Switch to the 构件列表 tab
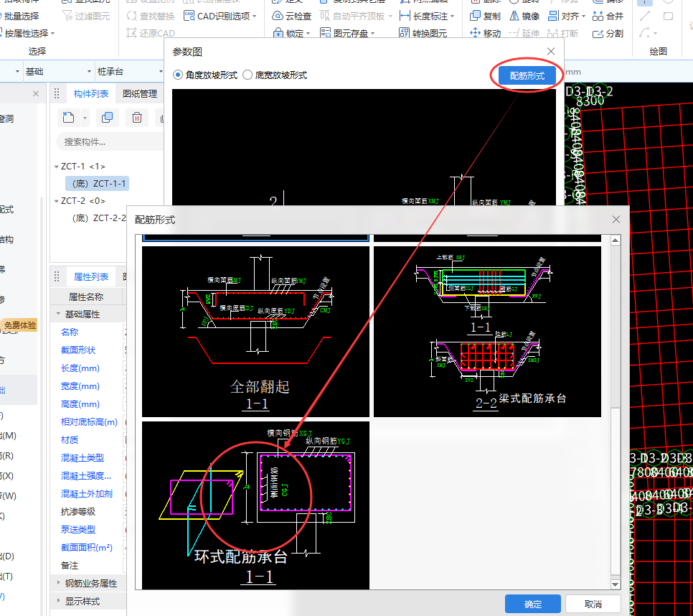The image size is (693, 616). tap(91, 94)
